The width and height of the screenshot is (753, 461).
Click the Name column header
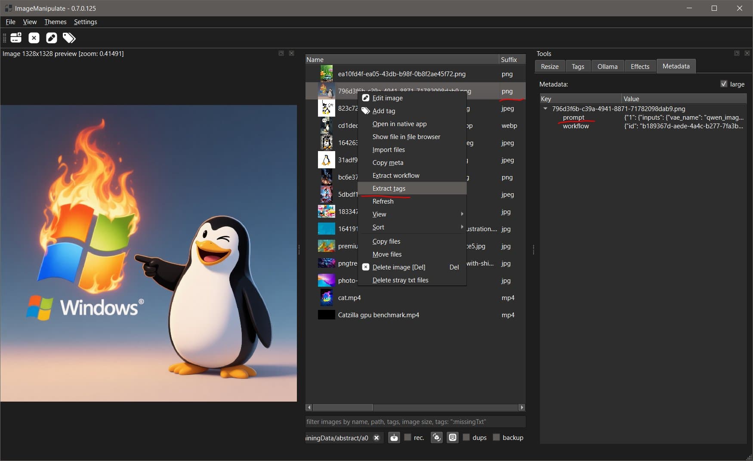[x=402, y=59]
